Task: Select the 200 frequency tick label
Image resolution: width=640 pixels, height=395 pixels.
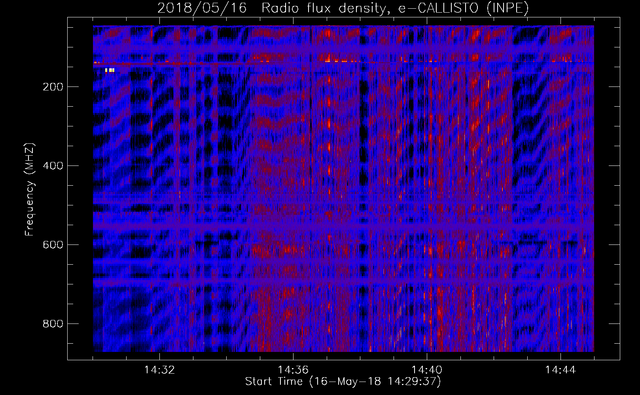Action: [53, 87]
